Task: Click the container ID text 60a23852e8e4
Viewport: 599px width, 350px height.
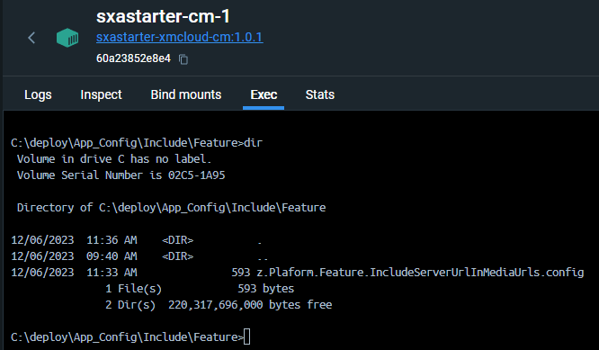Action: [133, 58]
